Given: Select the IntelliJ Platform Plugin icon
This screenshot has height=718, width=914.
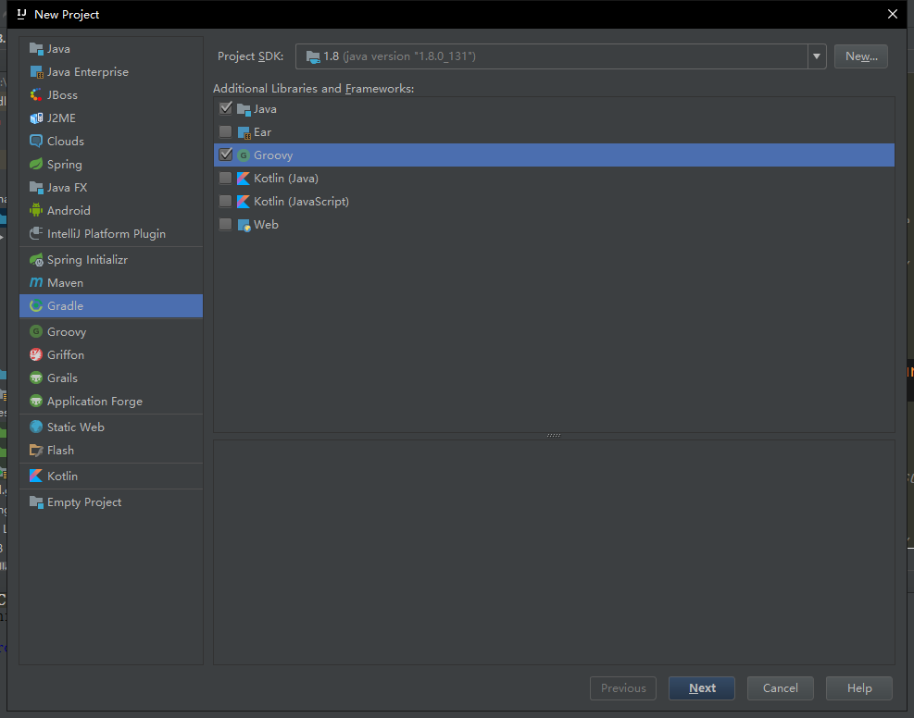Looking at the screenshot, I should click(36, 233).
